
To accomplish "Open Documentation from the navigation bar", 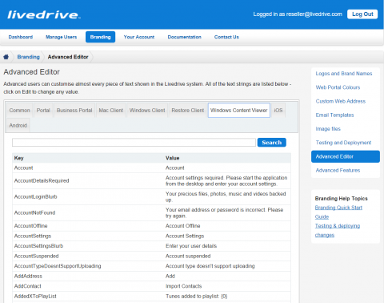I will (184, 37).
